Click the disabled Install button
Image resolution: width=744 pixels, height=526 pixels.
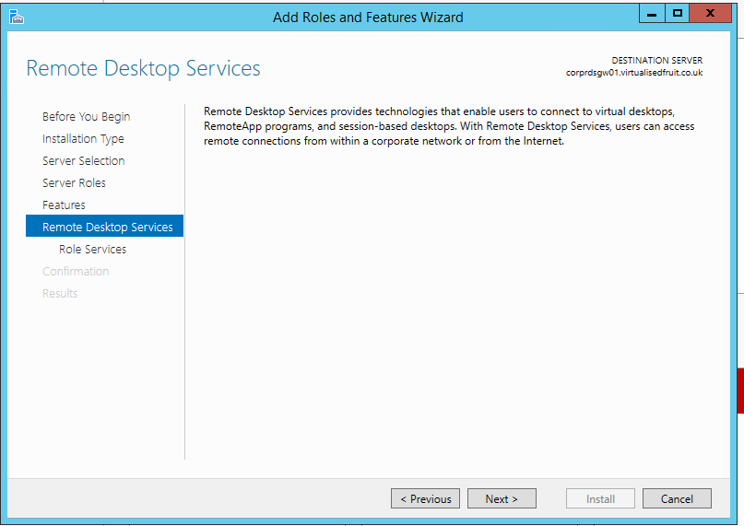[600, 498]
